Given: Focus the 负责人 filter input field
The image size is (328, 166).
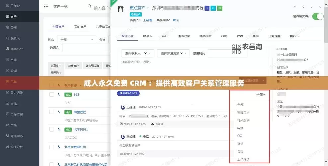Looking at the screenshot, I should 86,47.
